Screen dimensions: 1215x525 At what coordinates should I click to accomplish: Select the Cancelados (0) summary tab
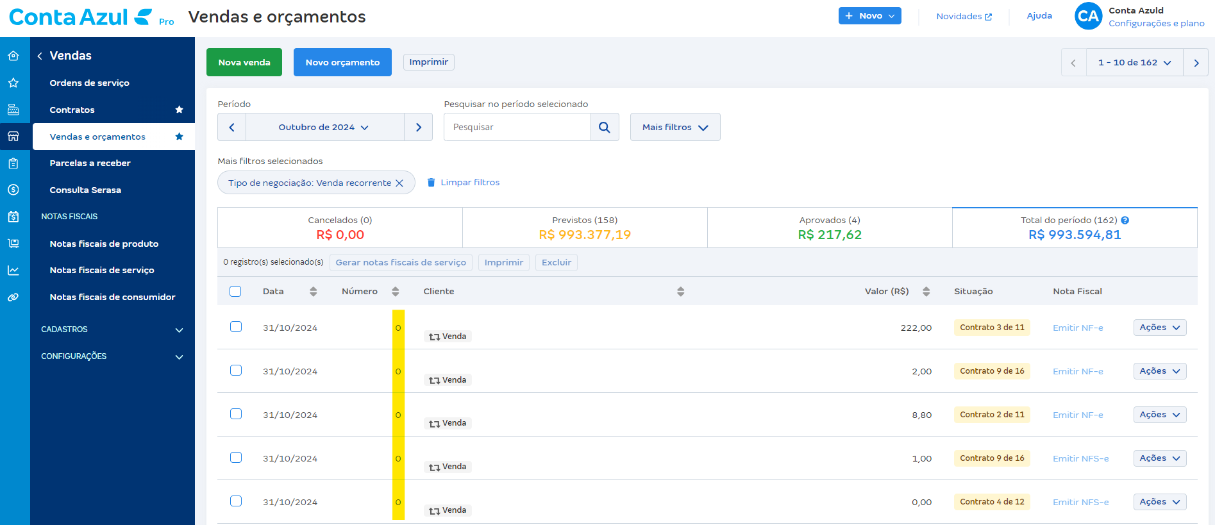(x=340, y=228)
